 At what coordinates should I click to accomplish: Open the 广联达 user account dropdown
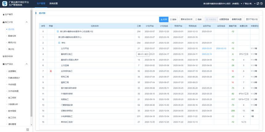click(249, 4)
